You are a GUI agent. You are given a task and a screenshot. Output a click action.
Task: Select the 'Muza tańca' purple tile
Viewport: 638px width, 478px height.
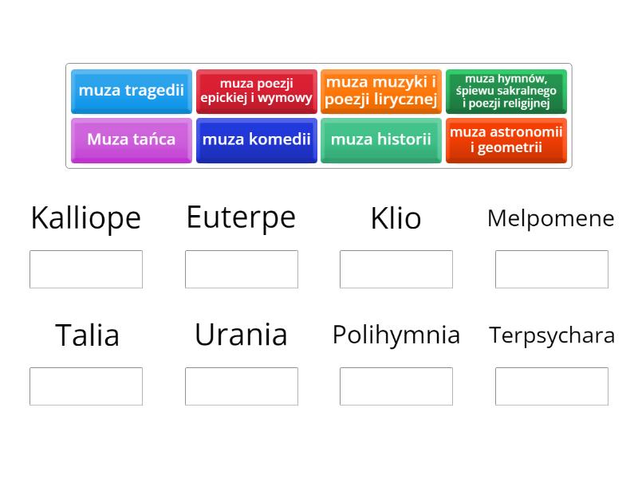tap(131, 139)
